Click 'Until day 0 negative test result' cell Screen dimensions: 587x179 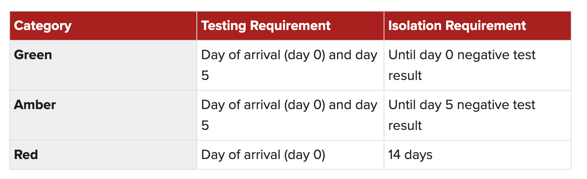pos(478,65)
